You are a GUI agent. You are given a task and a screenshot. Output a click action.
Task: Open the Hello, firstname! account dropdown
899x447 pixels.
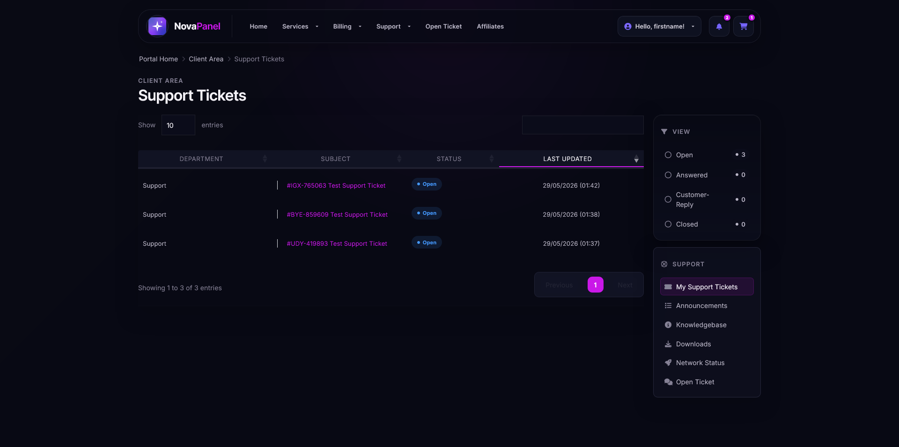coord(659,26)
